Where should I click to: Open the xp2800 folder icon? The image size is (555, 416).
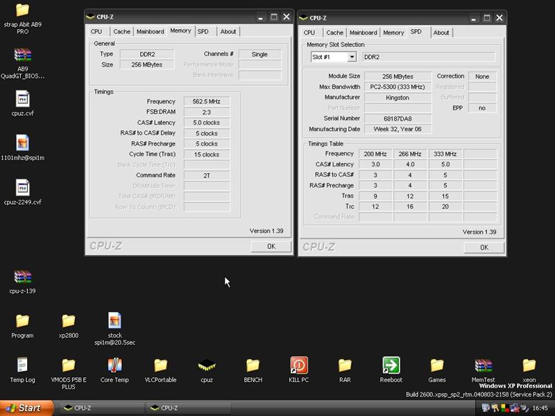(68, 321)
